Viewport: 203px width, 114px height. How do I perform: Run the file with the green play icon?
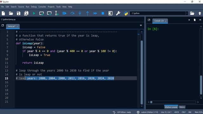point(34,13)
